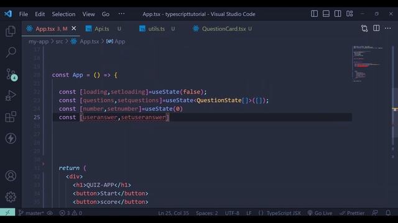Click App.tsx in the breadcrumb
398x223 pixels.
(90, 42)
